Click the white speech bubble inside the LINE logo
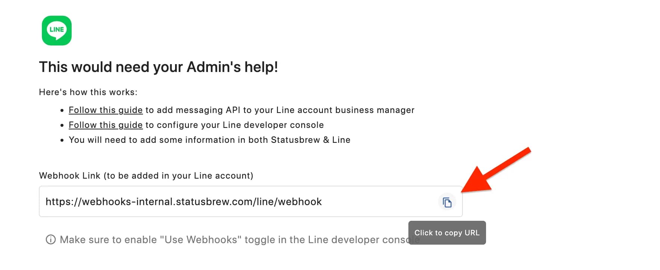This screenshot has width=660, height=270. click(x=57, y=31)
